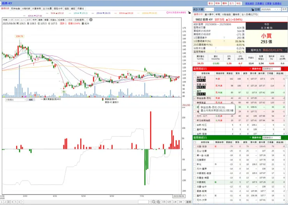The width and height of the screenshot is (288, 205).
Task: Open help icon in 區間買超15 header
Action: (250, 69)
